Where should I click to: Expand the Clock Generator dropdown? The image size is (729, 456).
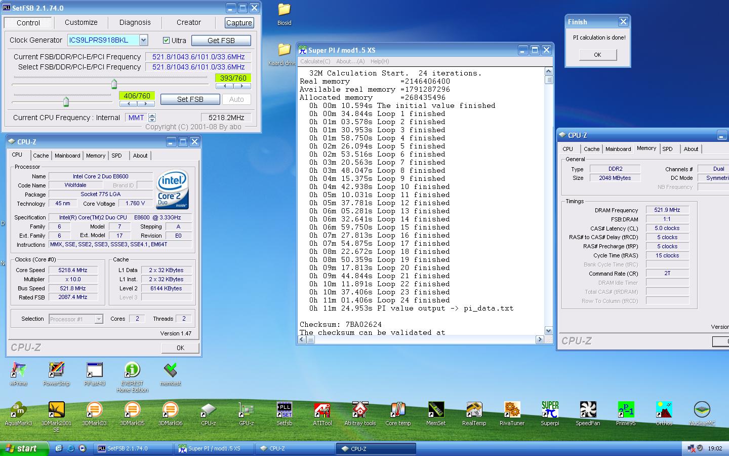point(143,40)
